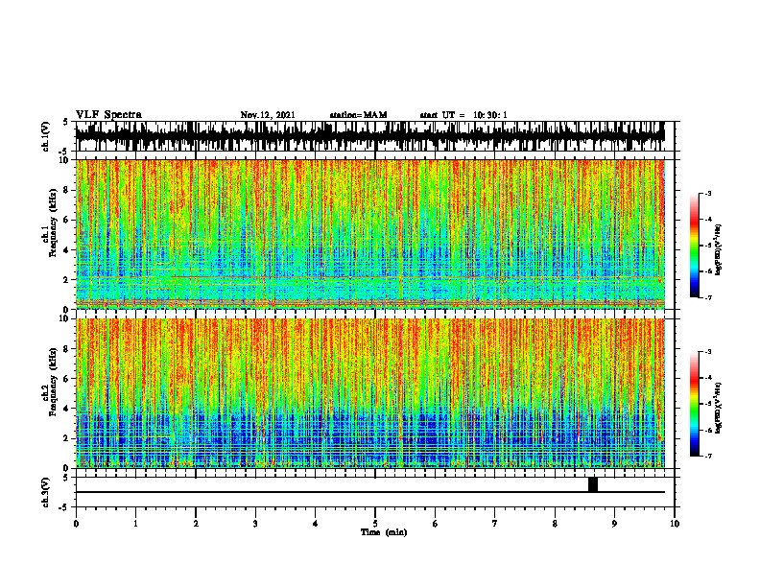Screen dimensions: 760x587
Task: Click time axis tick label '5'
Action: pyautogui.click(x=375, y=524)
